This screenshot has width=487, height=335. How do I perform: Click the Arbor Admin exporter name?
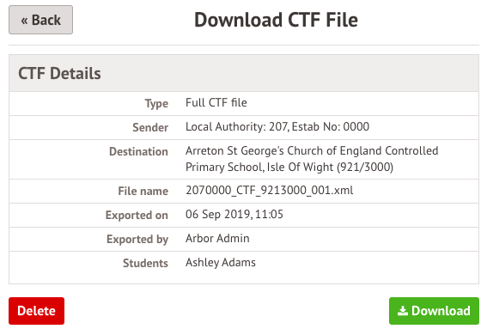pos(217,238)
